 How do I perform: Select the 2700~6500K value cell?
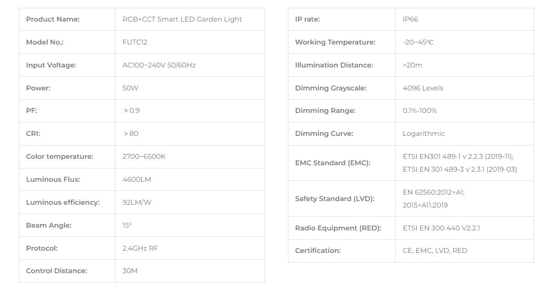144,157
